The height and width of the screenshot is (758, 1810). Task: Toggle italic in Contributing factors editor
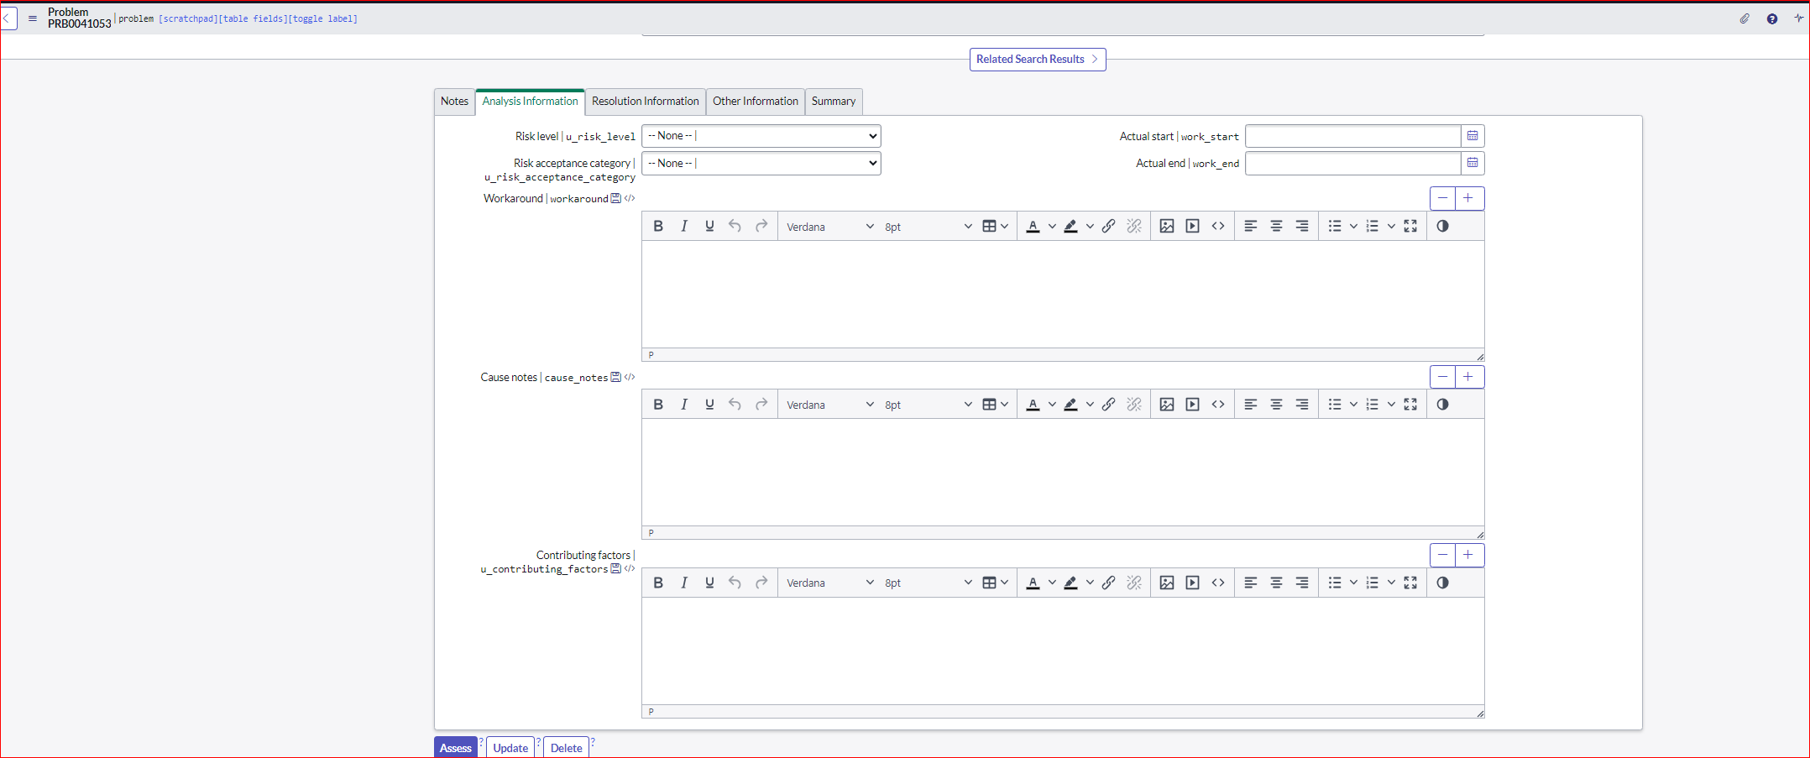684,583
